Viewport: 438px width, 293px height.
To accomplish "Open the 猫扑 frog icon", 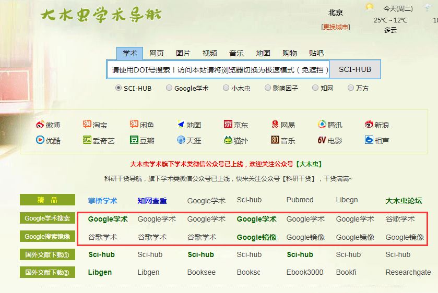I will pyautogui.click(x=228, y=140).
